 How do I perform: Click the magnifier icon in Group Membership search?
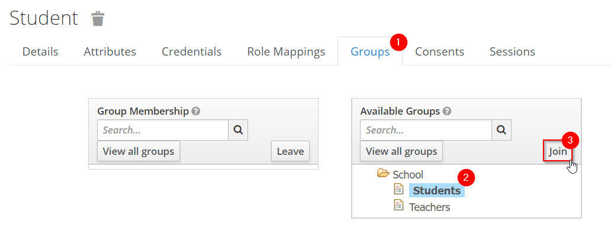click(238, 130)
